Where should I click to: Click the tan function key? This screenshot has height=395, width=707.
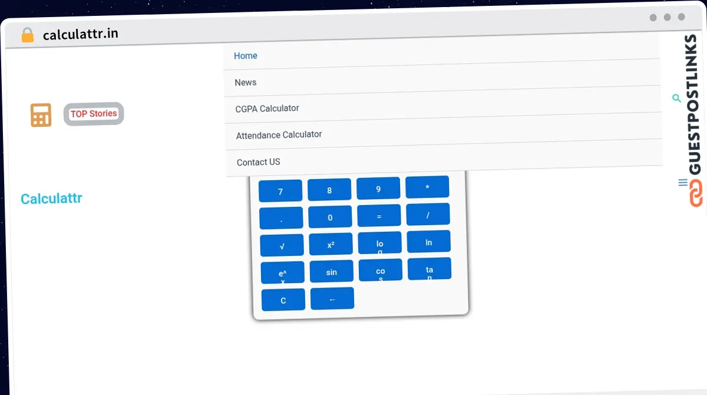coord(430,269)
